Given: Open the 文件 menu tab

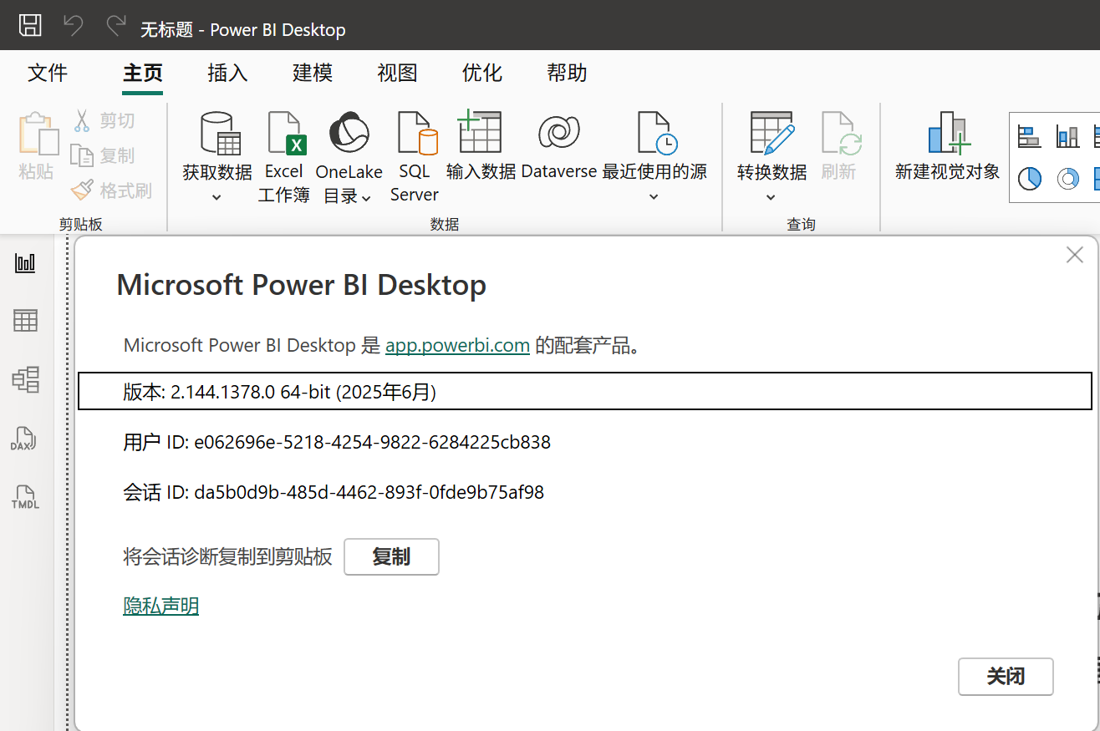Looking at the screenshot, I should tap(48, 73).
